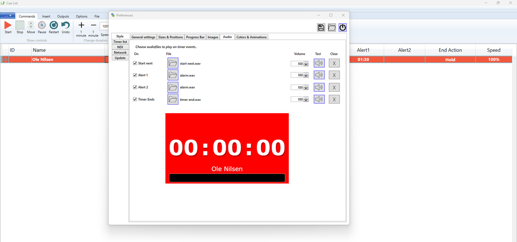Click the Move arrows icon
Viewport: 517px width, 242px height.
click(x=31, y=25)
